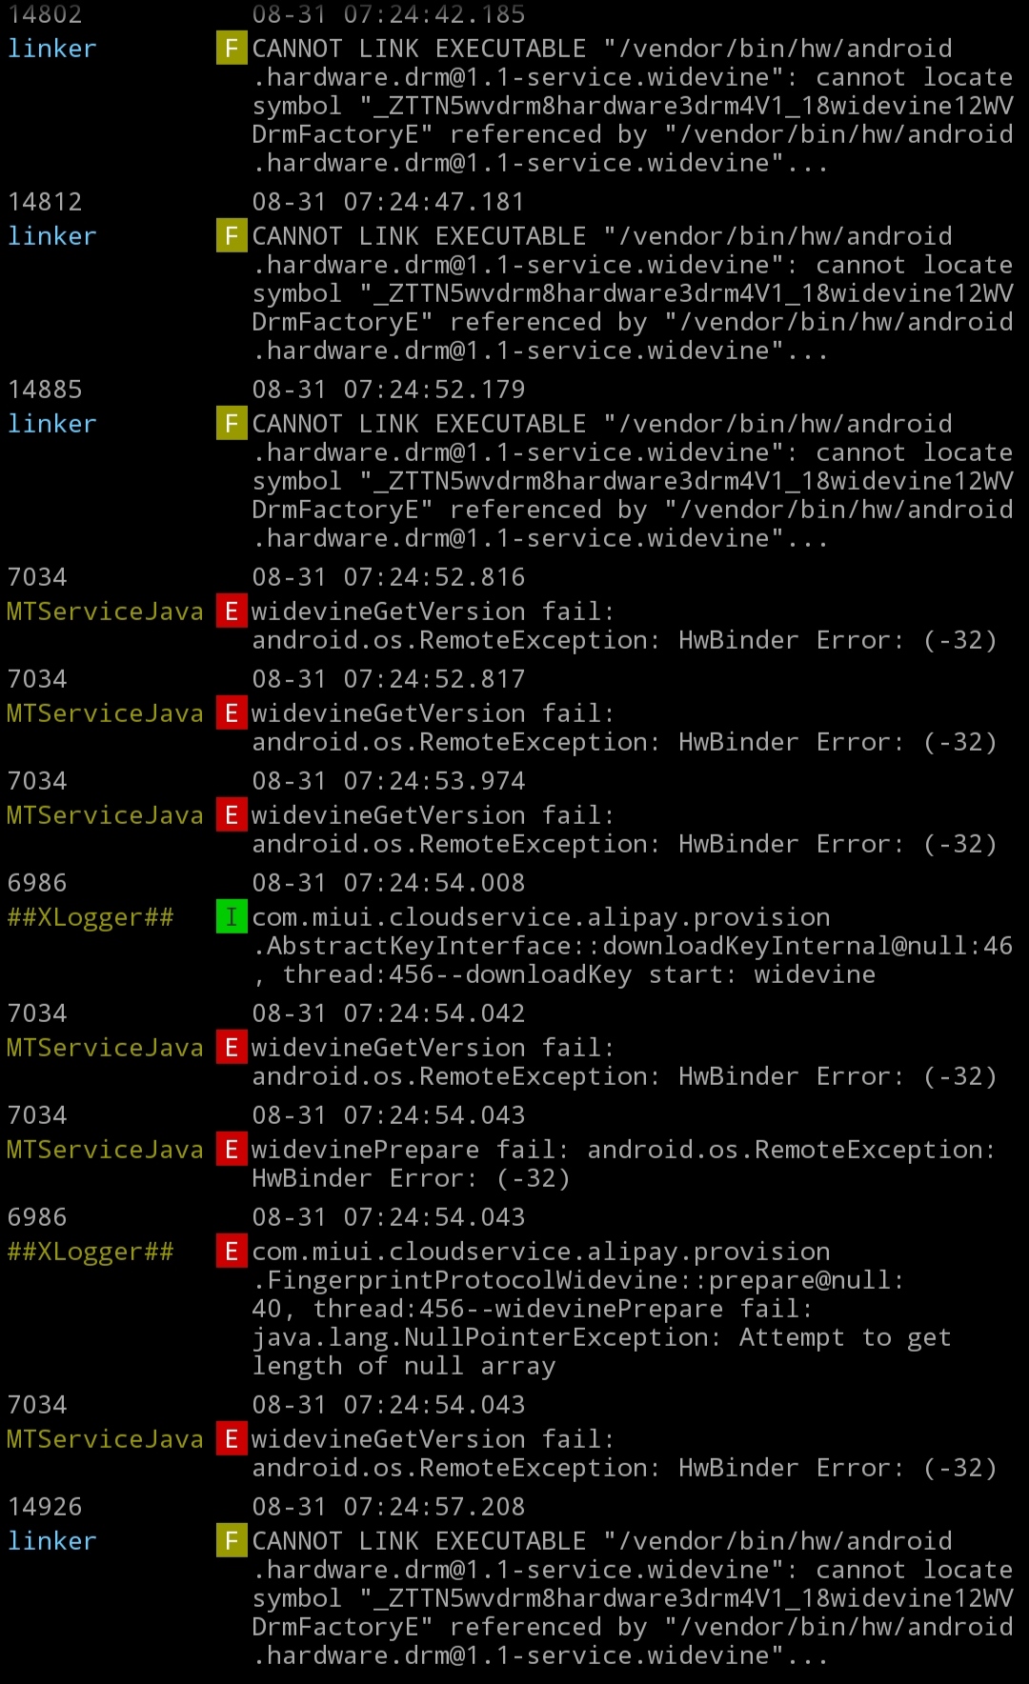
Task: Select the widevinePrepare fail RemoteException message
Action: [x=624, y=1163]
